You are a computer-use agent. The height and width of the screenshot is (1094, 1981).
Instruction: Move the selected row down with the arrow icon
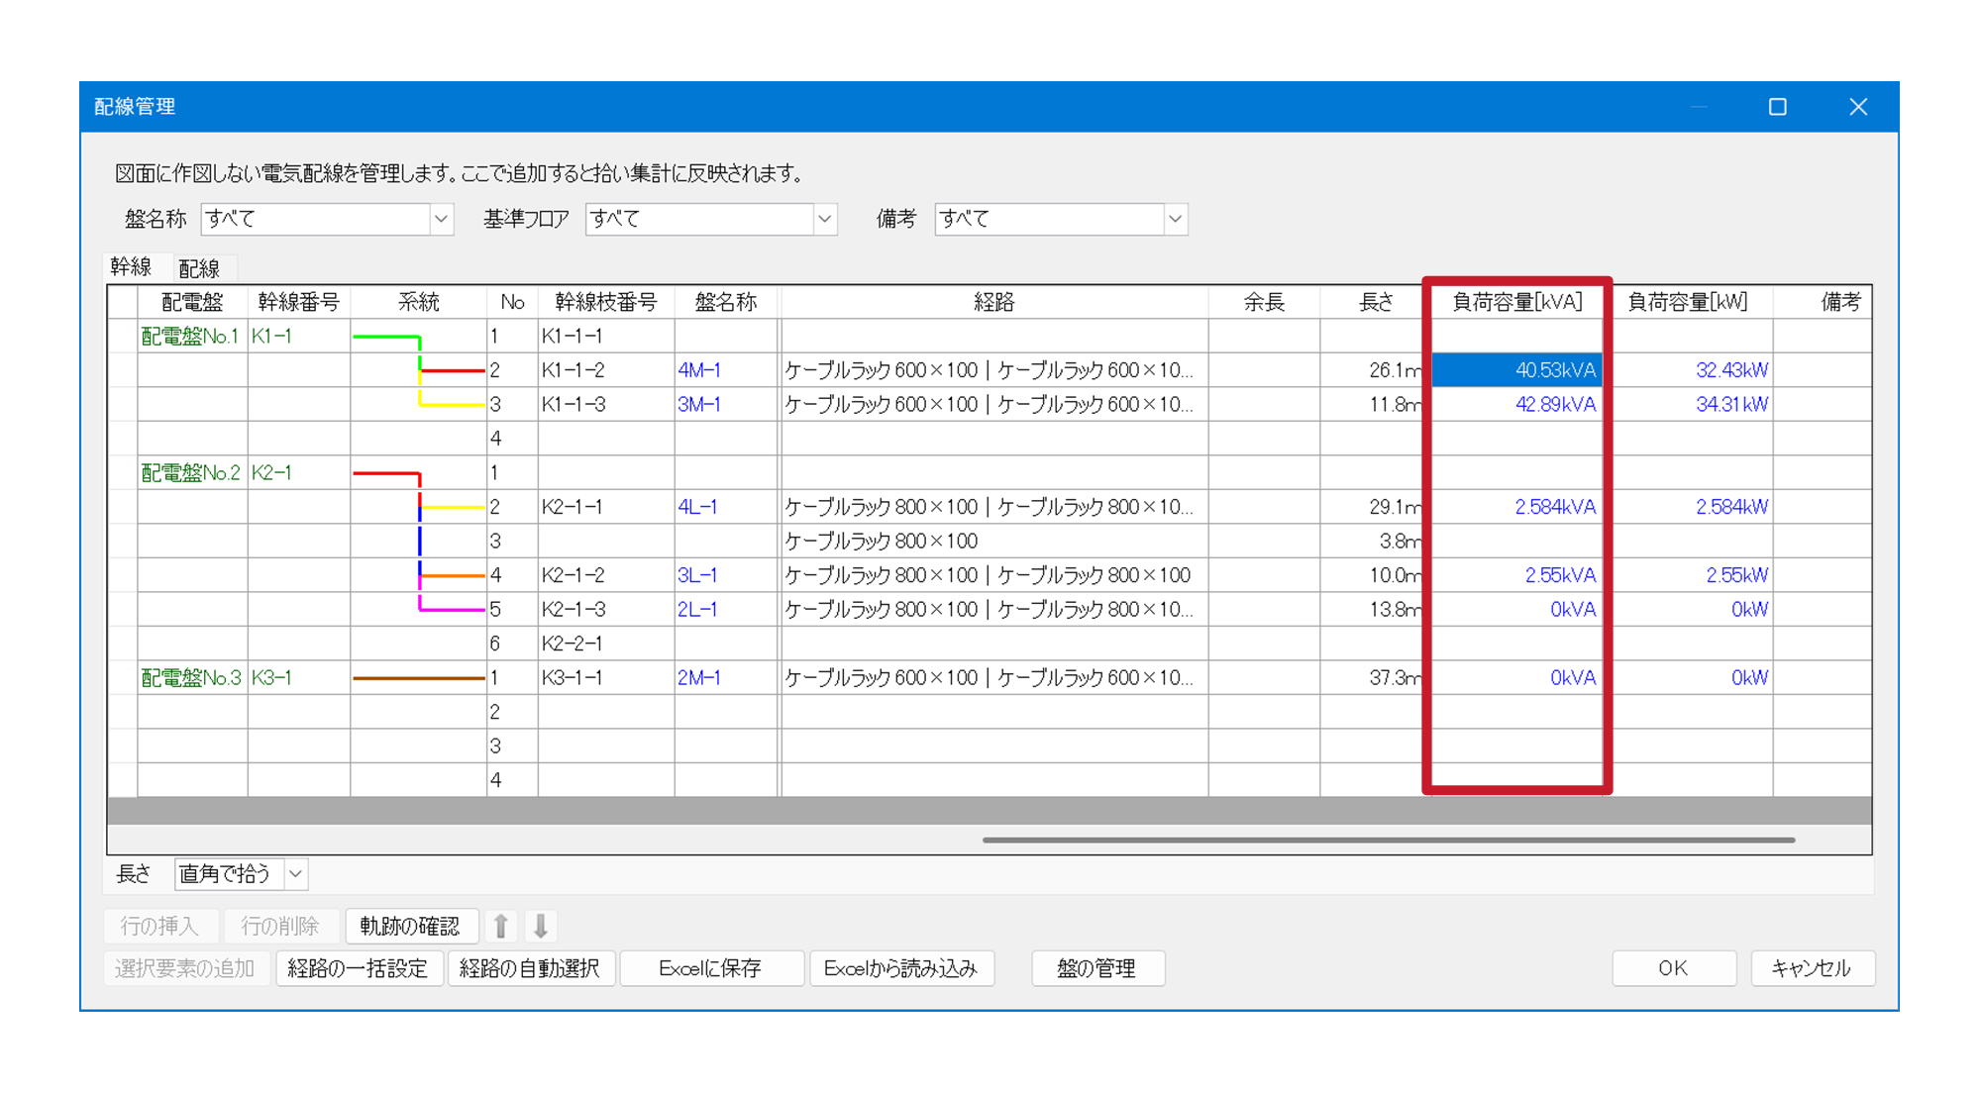click(541, 925)
